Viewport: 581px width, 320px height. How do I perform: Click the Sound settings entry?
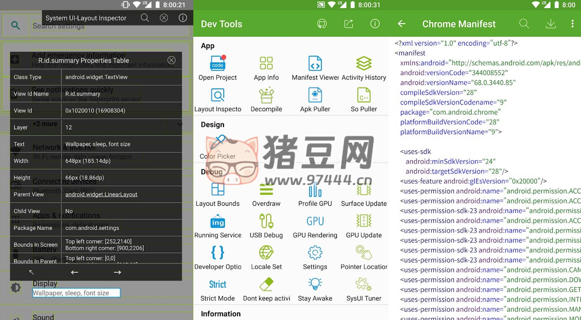point(43,317)
